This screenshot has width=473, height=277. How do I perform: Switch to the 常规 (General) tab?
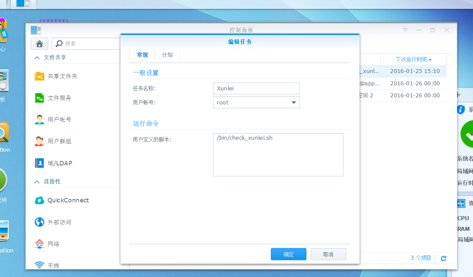(142, 55)
